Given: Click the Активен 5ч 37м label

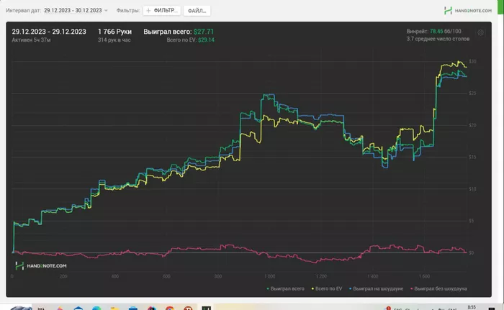Looking at the screenshot, I should (31, 40).
